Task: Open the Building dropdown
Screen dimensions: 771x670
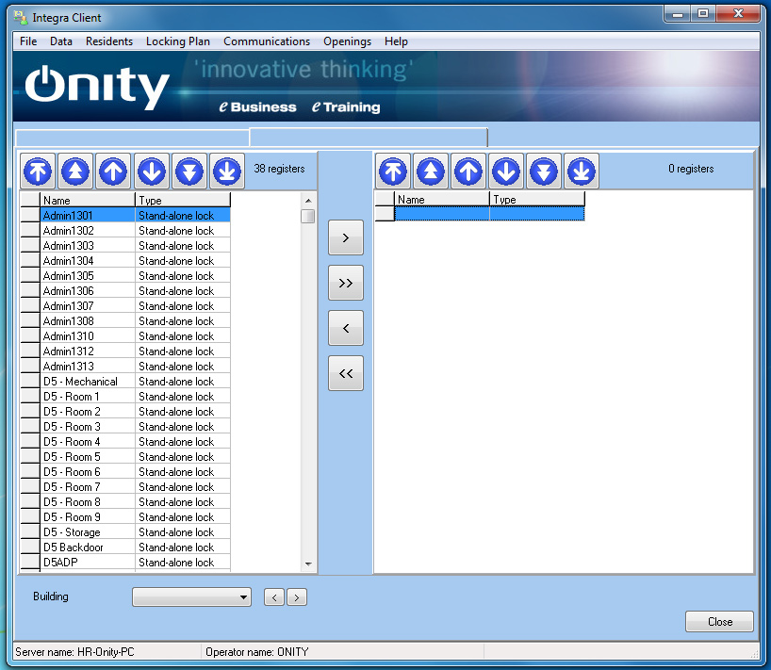Action: point(244,597)
